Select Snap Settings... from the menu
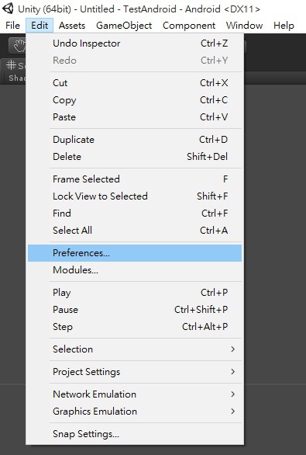This screenshot has height=455, width=306. (135, 434)
